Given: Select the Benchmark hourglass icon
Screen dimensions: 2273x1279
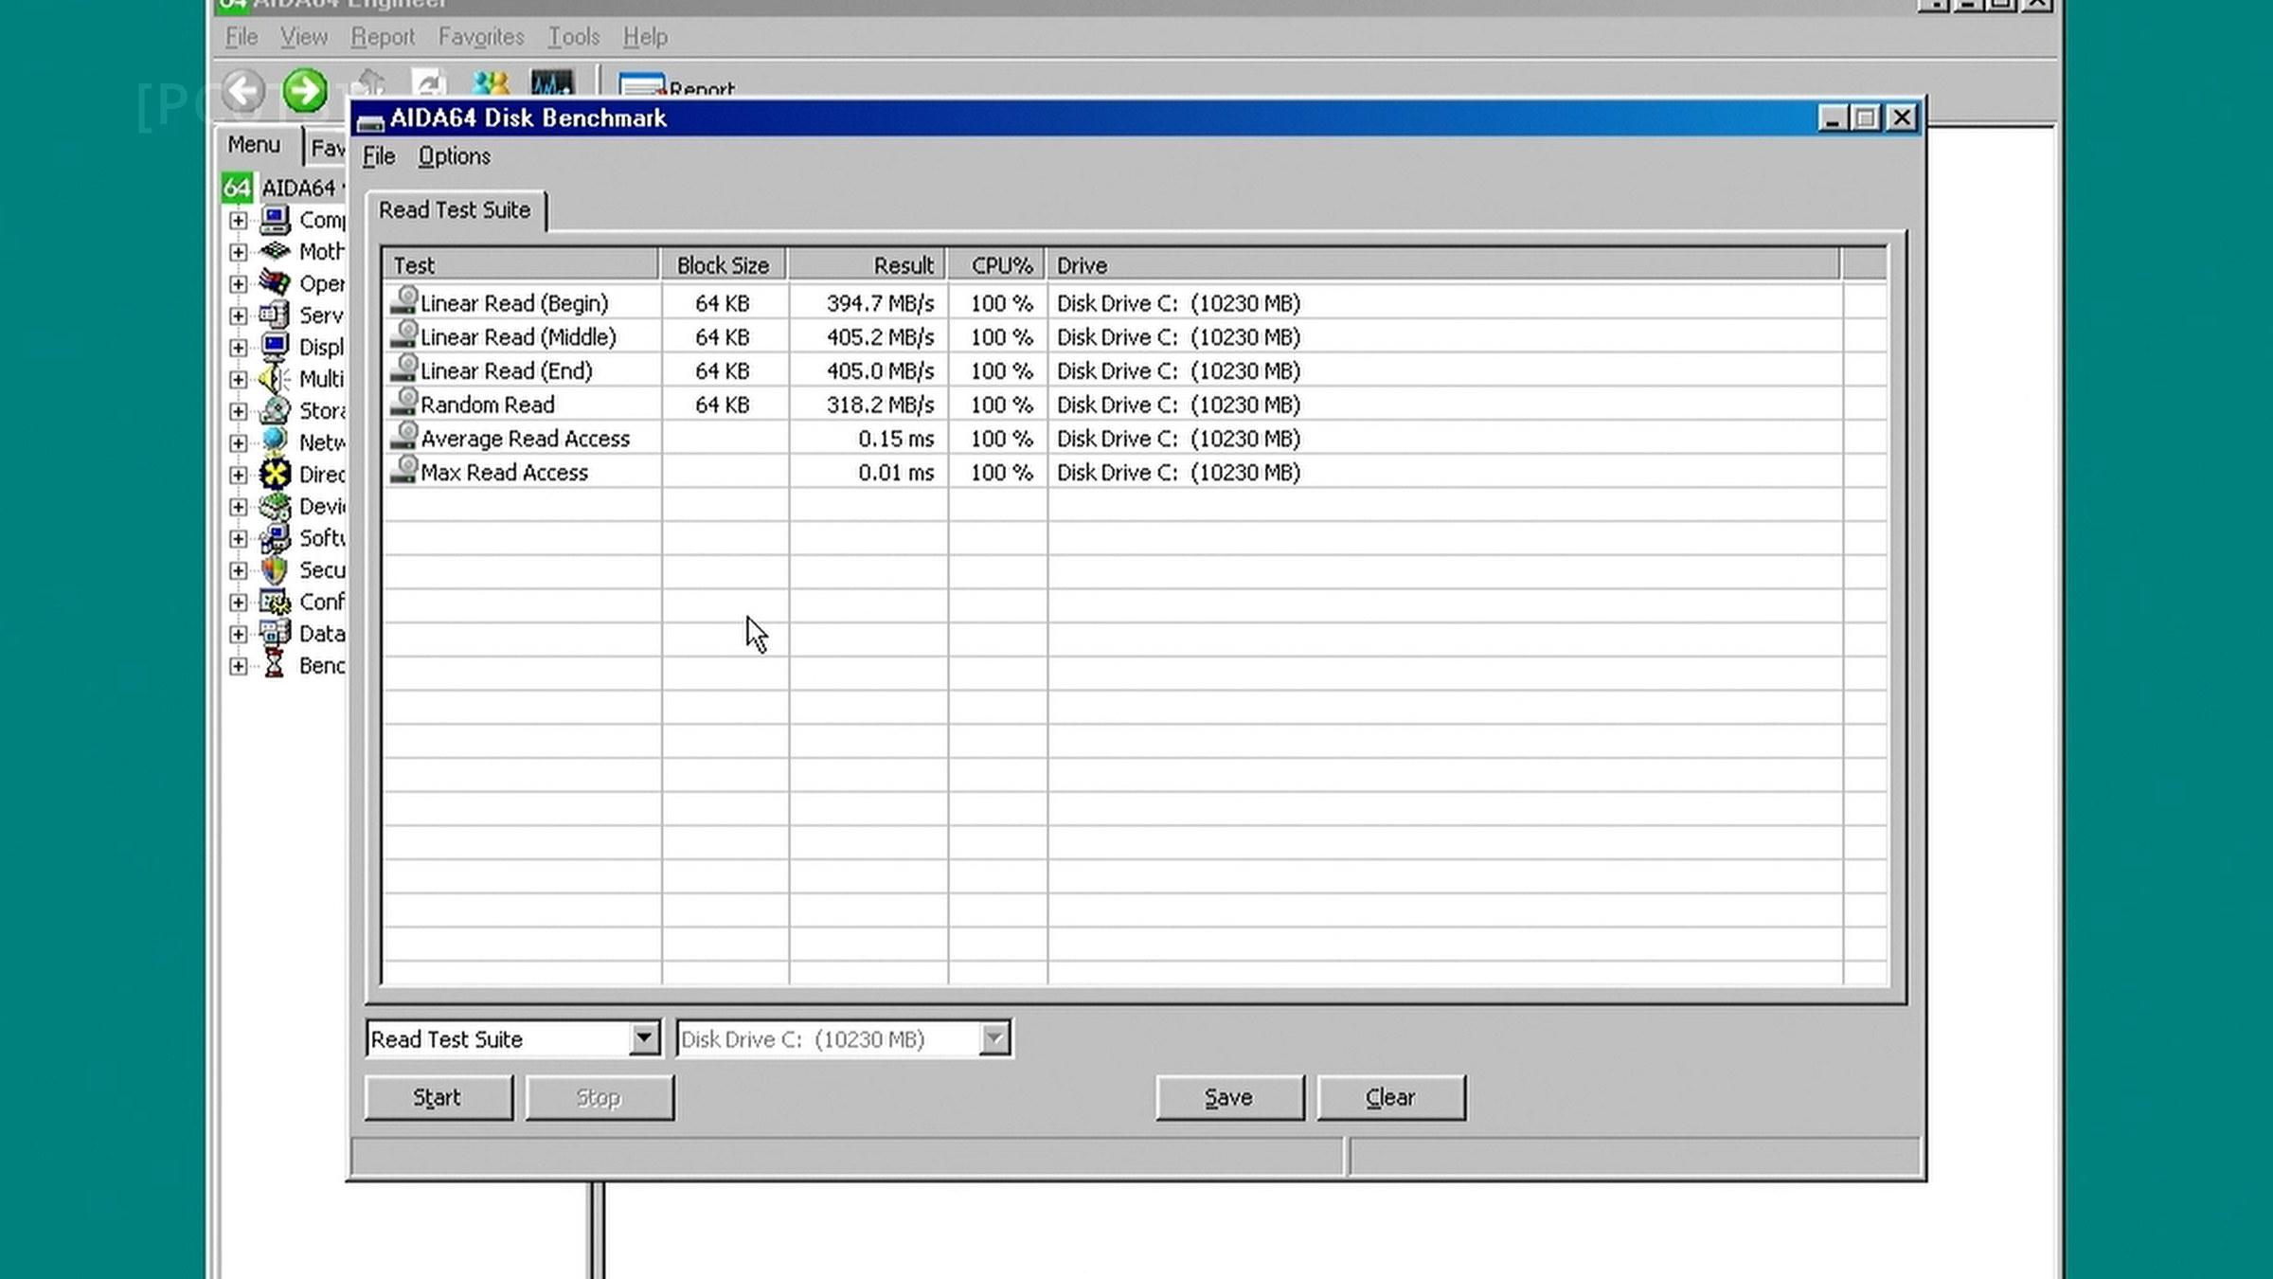Looking at the screenshot, I should (276, 665).
